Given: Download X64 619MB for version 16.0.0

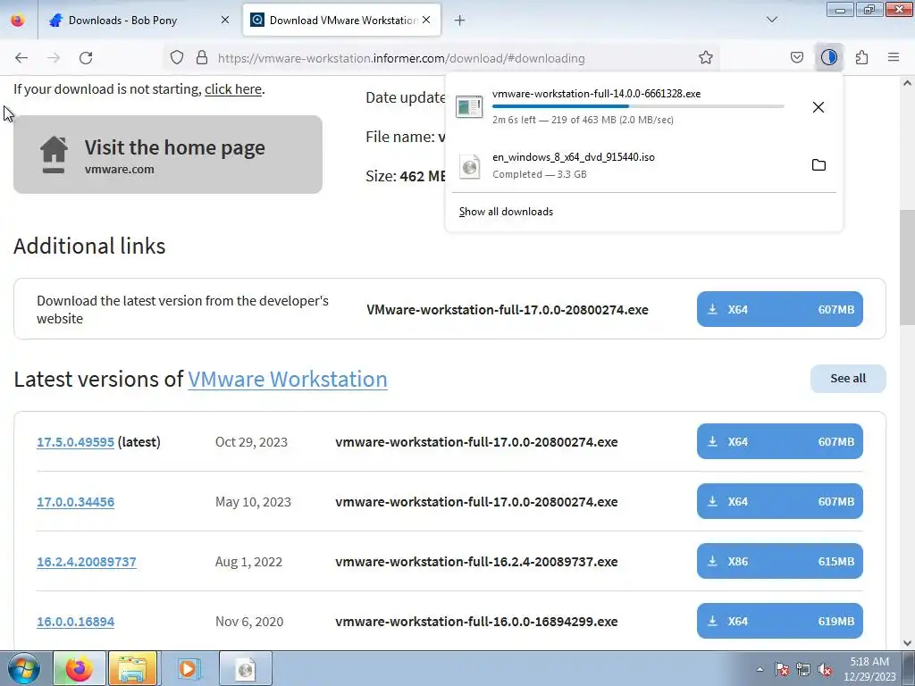Looking at the screenshot, I should tap(779, 622).
